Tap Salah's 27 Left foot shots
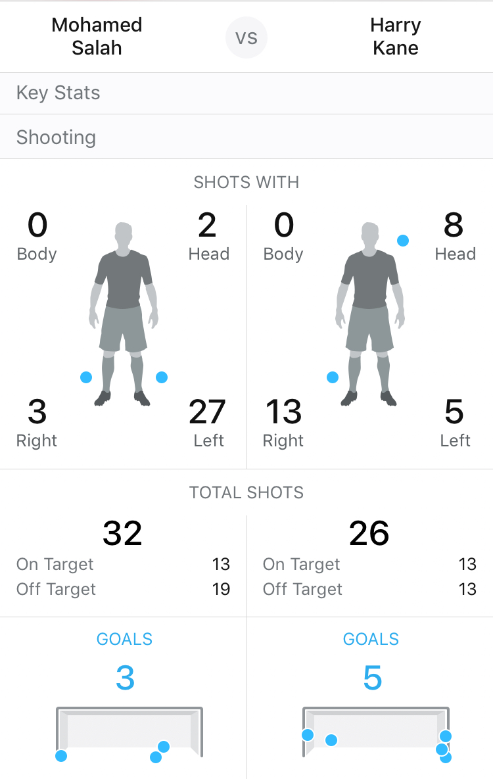 (208, 423)
